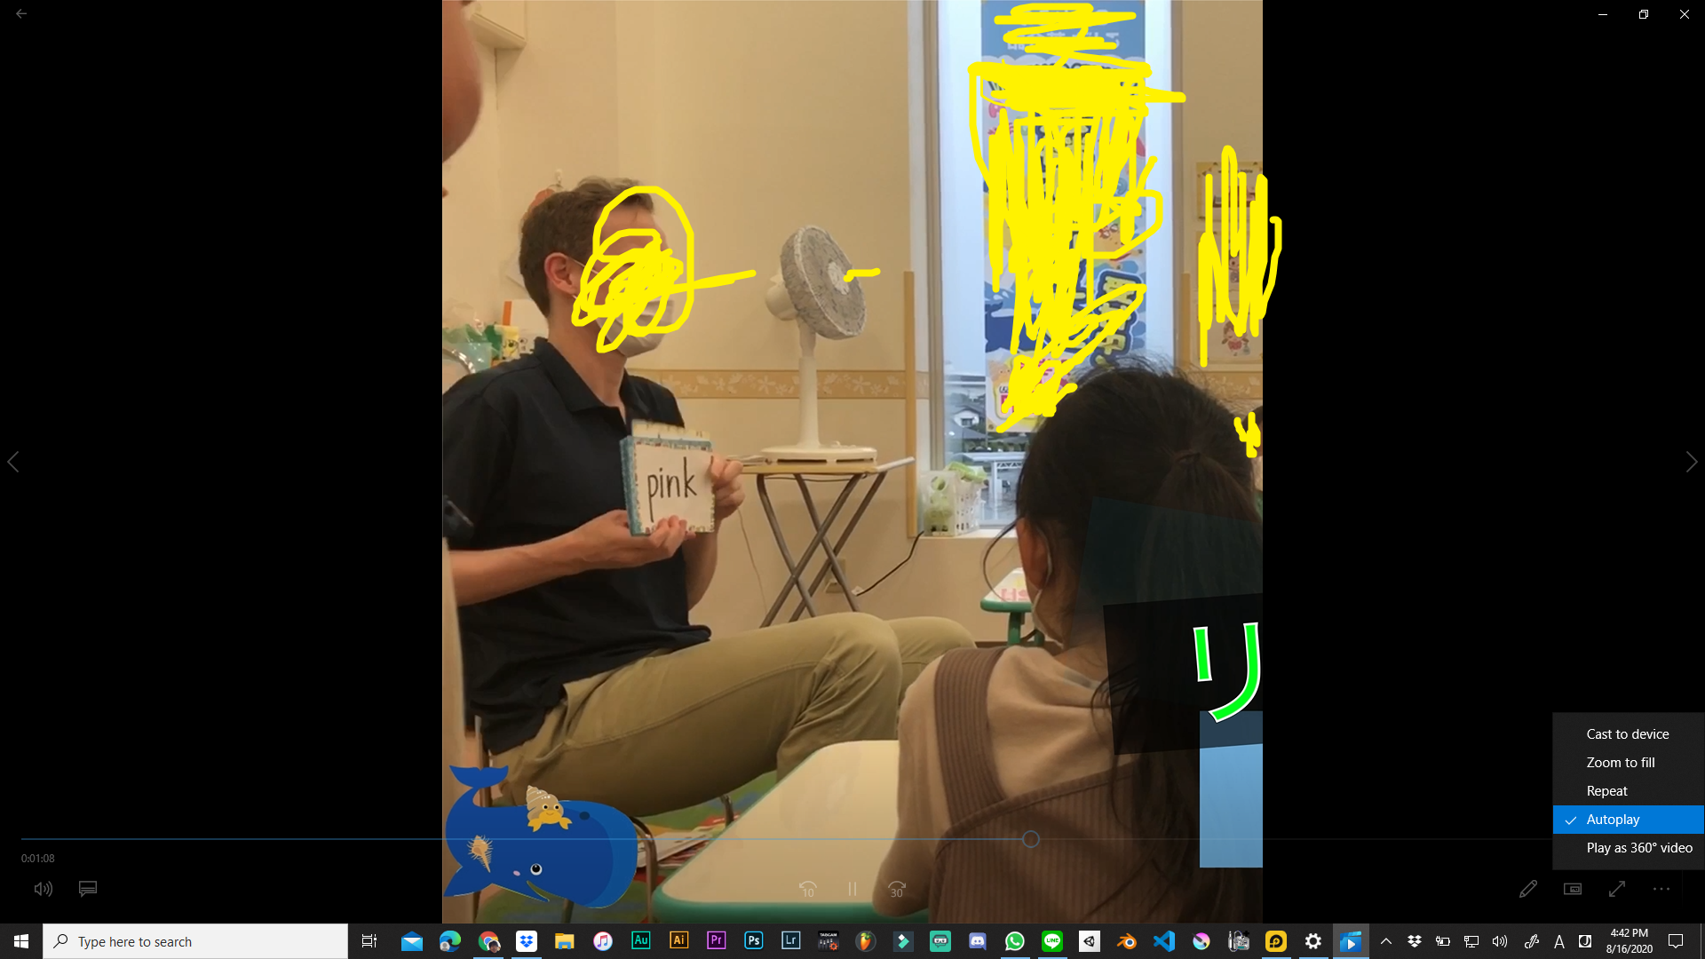Select Cast to device menu item
The image size is (1705, 959).
tap(1628, 734)
